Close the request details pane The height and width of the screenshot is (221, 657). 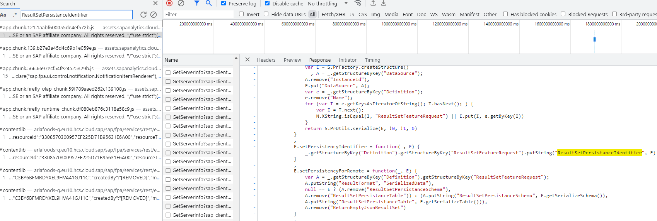(x=247, y=60)
